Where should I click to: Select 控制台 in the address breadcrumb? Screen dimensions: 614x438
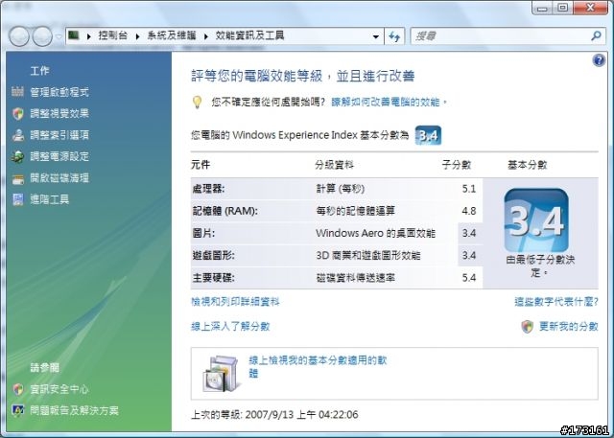coord(113,36)
